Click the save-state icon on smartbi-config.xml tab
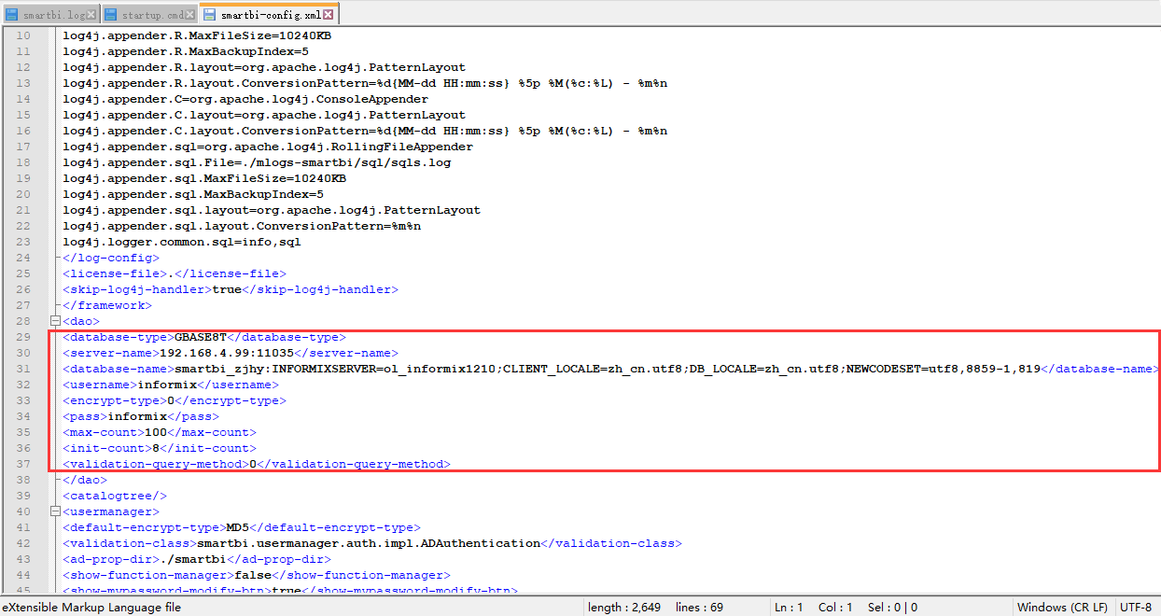The width and height of the screenshot is (1161, 616). 210,15
